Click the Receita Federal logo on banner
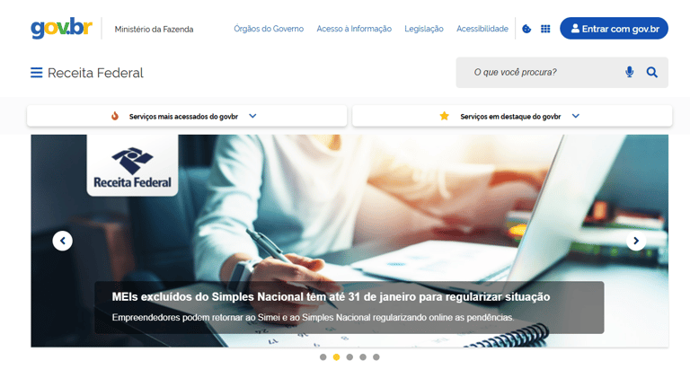Viewport: 690px width, 387px height. [132, 167]
